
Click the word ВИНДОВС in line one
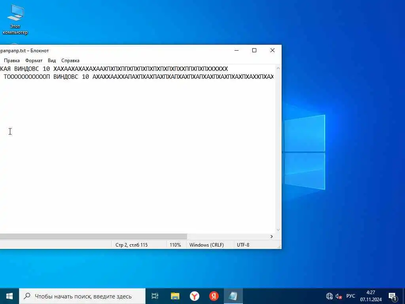(x=26, y=69)
